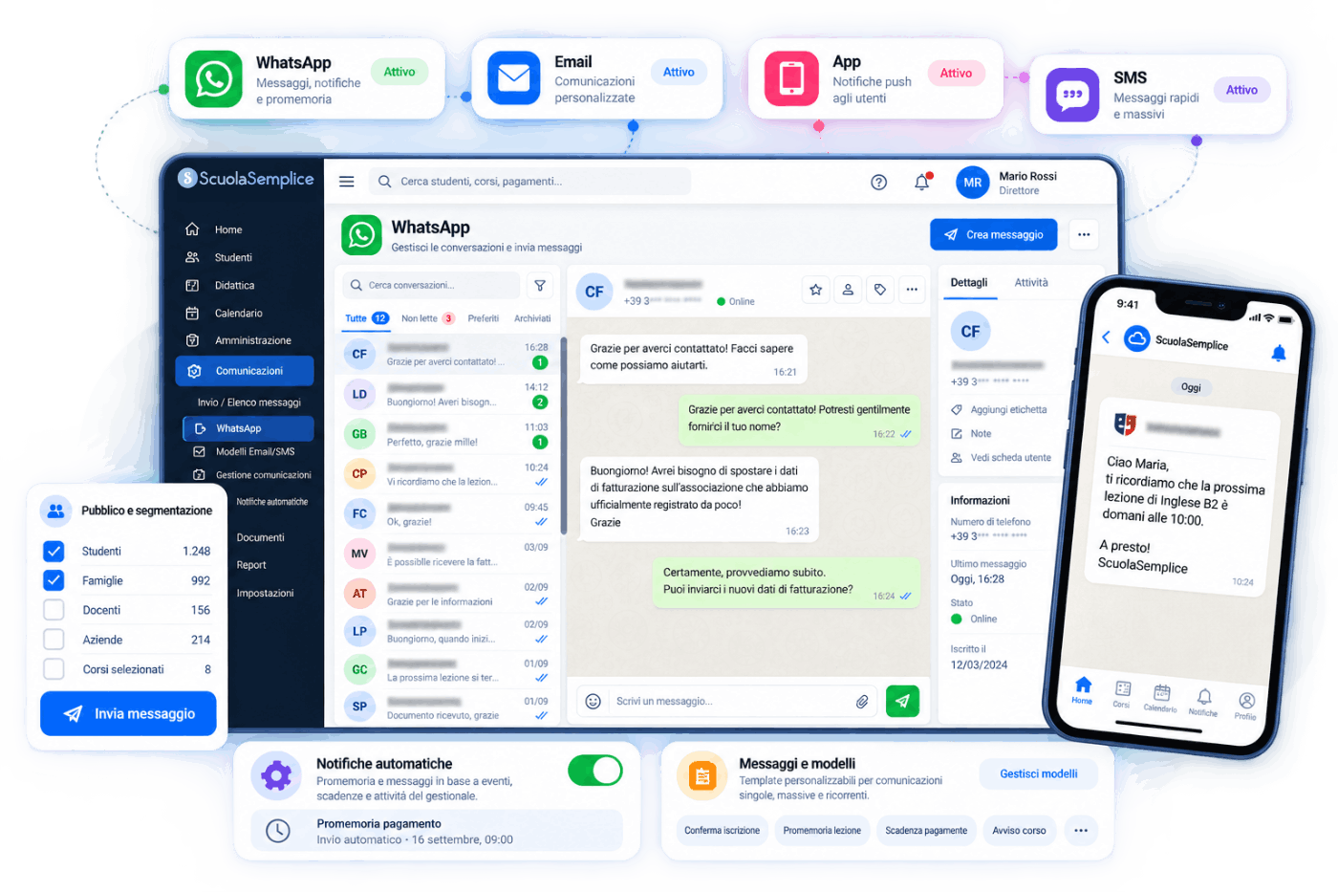The width and height of the screenshot is (1338, 892).
Task: Open chat header more options menu
Action: coord(912,290)
